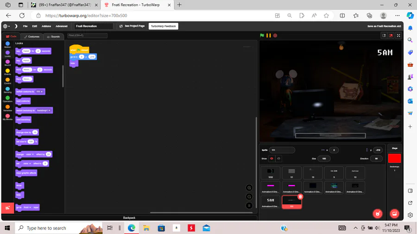417x234 pixels.
Task: Switch to the Sounds tab
Action: [x=53, y=37]
